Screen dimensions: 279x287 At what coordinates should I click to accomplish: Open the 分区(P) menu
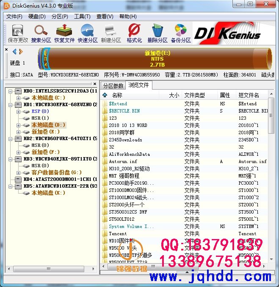[60, 17]
